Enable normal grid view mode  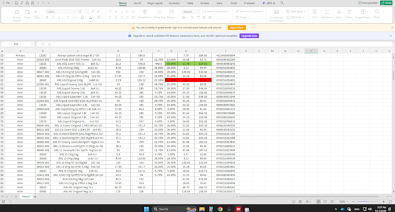click(319, 202)
